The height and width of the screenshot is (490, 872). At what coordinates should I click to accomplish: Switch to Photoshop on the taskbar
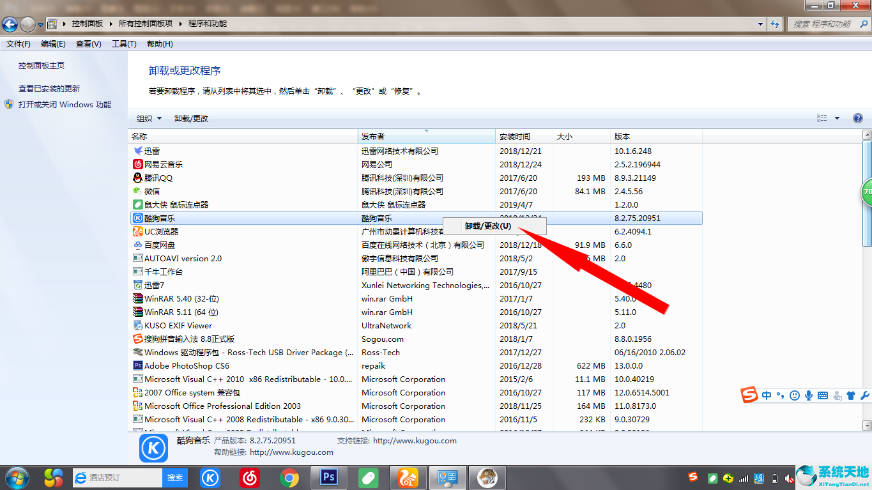[329, 477]
